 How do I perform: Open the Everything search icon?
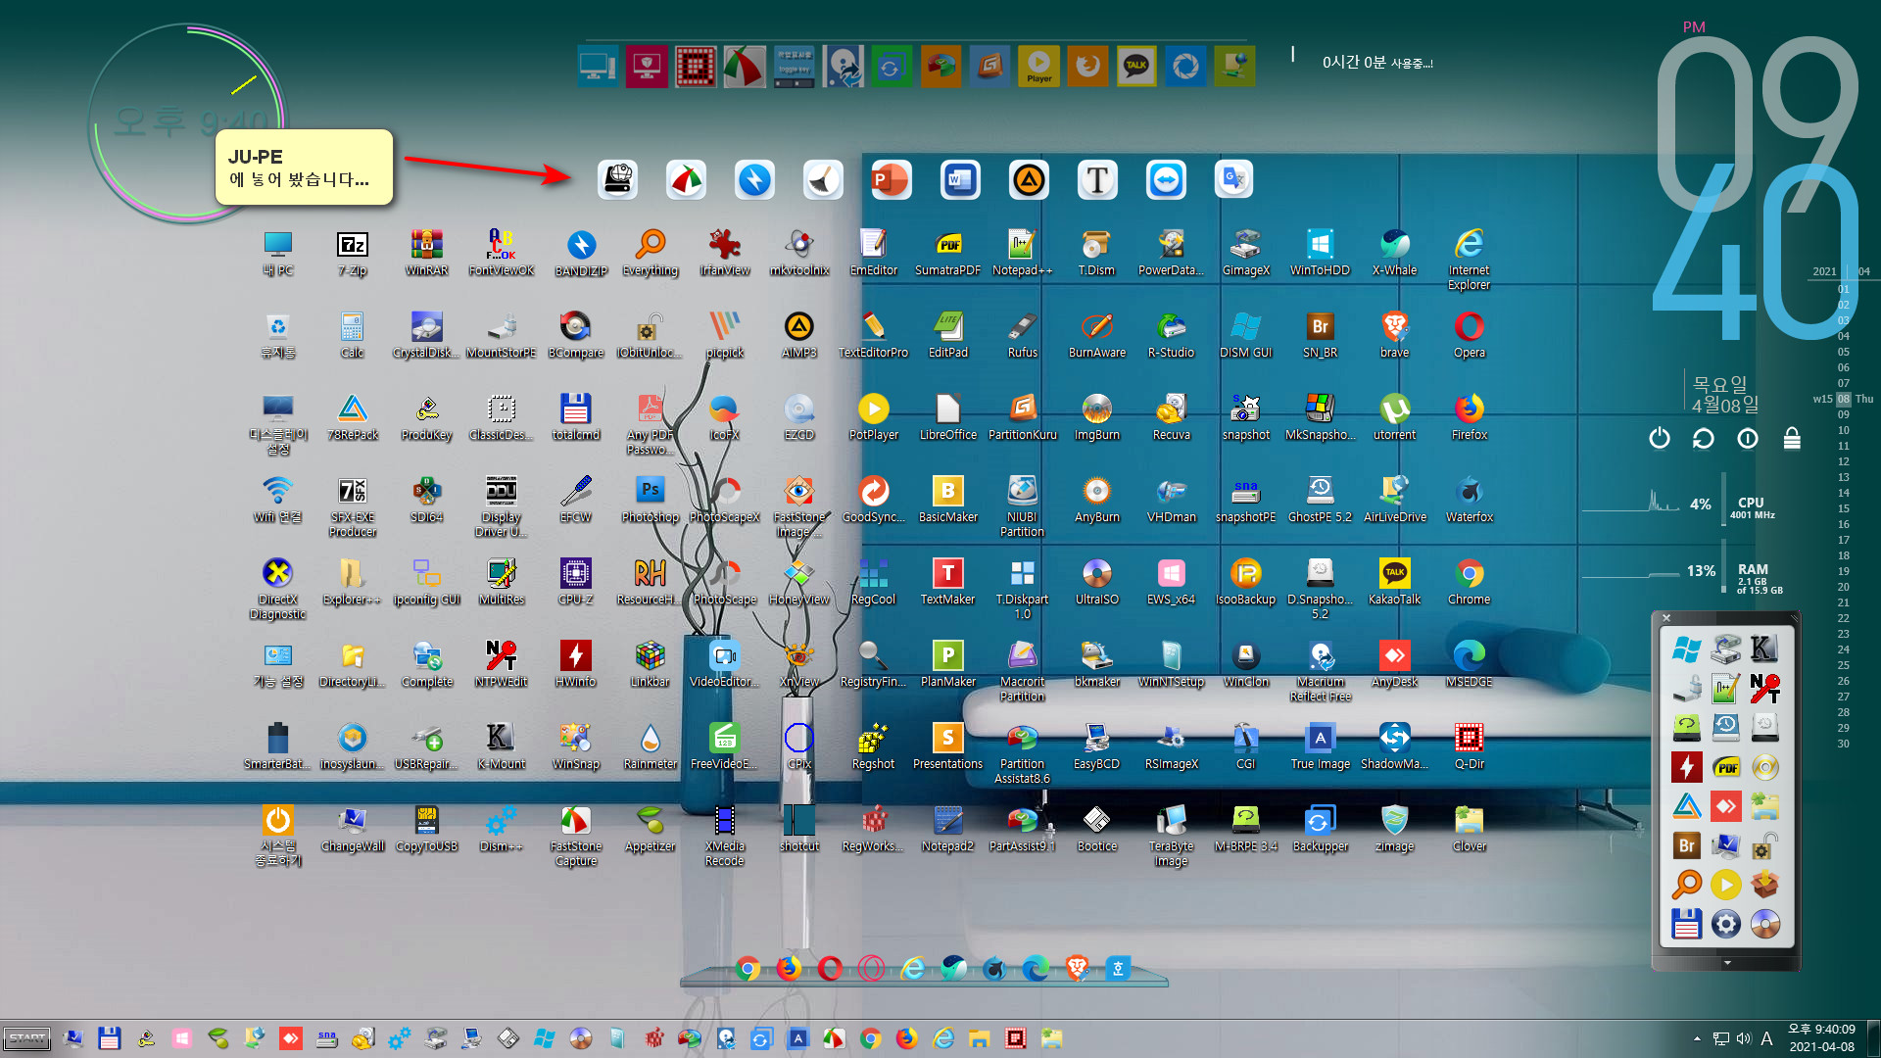651,253
